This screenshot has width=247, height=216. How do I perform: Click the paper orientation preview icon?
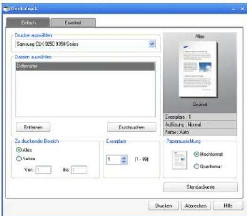(180, 160)
